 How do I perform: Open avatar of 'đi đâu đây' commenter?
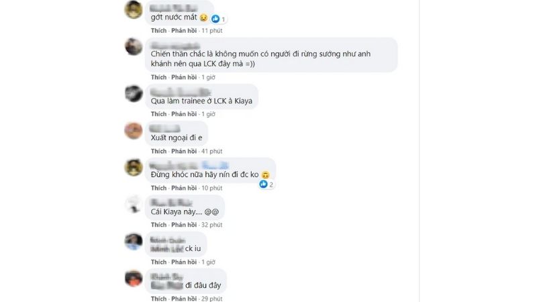(x=133, y=278)
